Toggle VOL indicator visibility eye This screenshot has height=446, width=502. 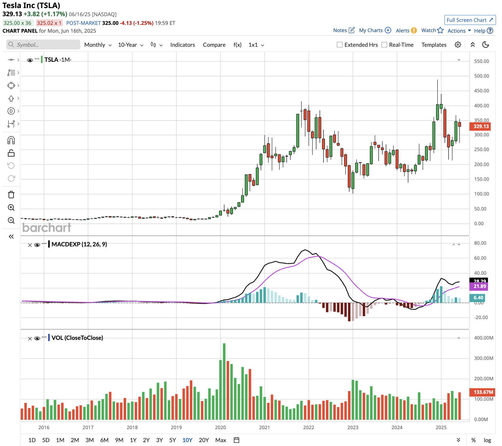tap(37, 338)
